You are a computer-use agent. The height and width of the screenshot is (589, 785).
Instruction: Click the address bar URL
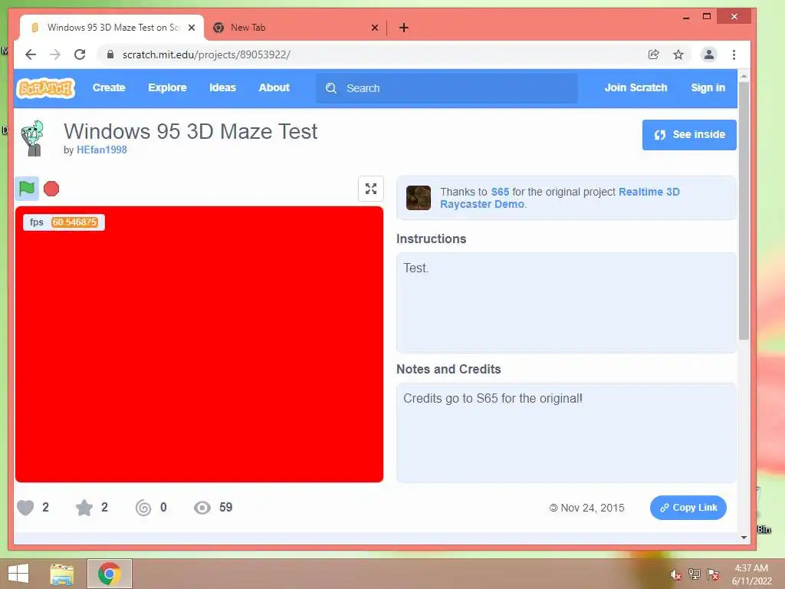(206, 54)
